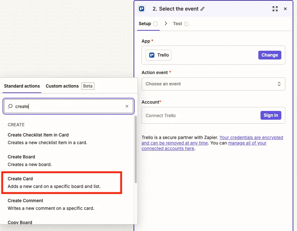Clear the search field with X icon
The image size is (297, 231).
pyautogui.click(x=127, y=106)
